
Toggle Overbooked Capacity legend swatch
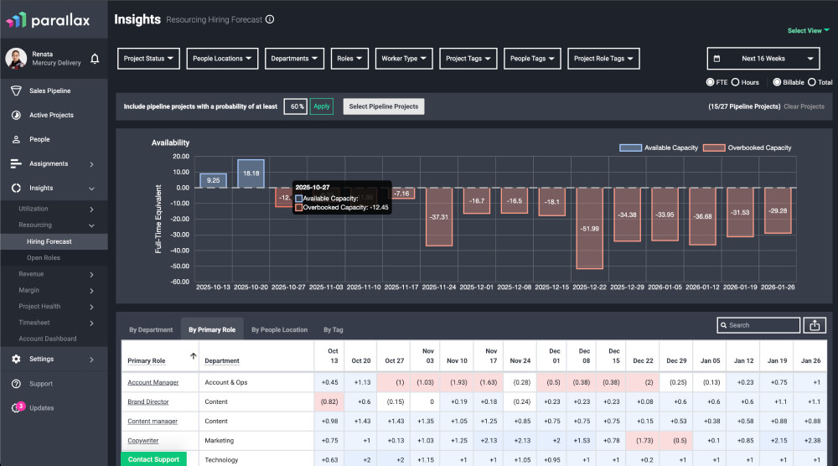click(x=716, y=148)
